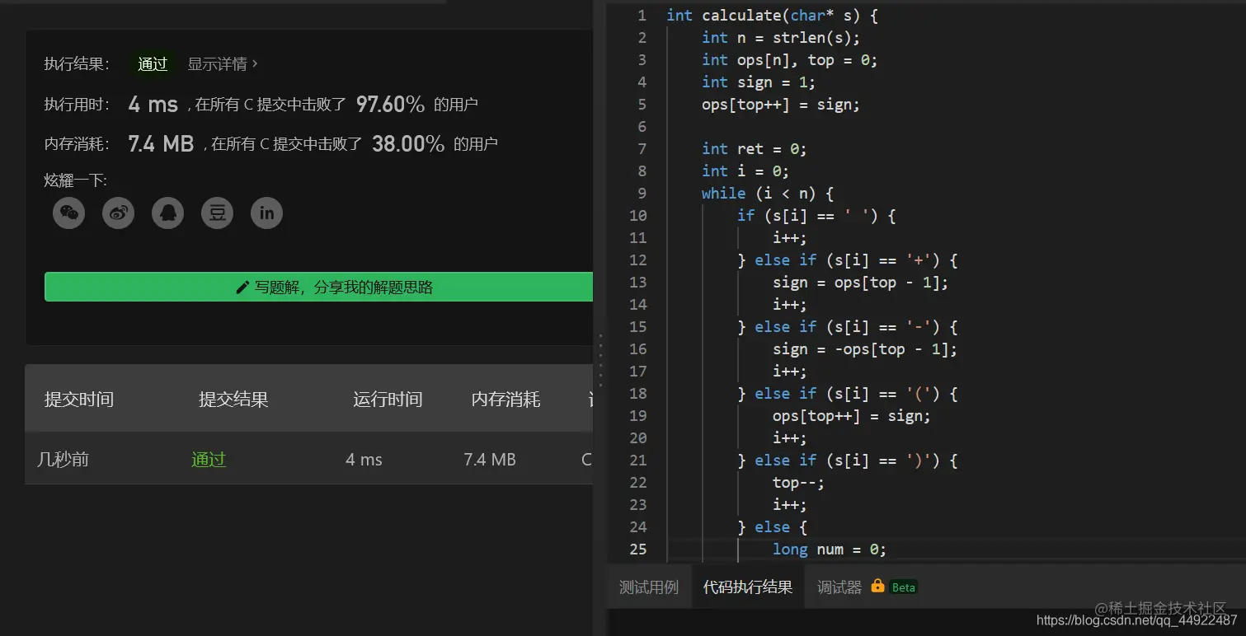Viewport: 1246px width, 636px height.
Task: Click code line 'int n = strlen(s);'
Action: (781, 37)
